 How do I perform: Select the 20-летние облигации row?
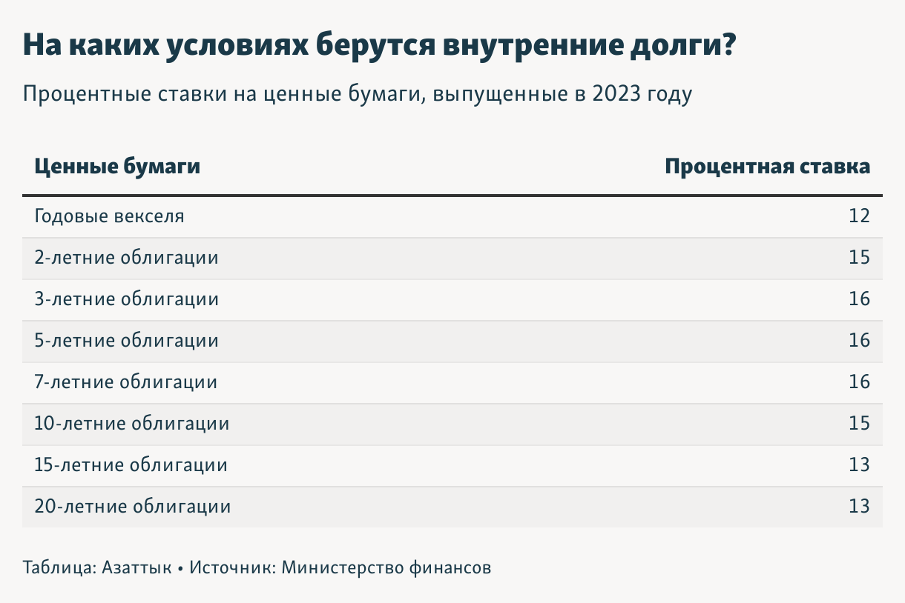[452, 507]
